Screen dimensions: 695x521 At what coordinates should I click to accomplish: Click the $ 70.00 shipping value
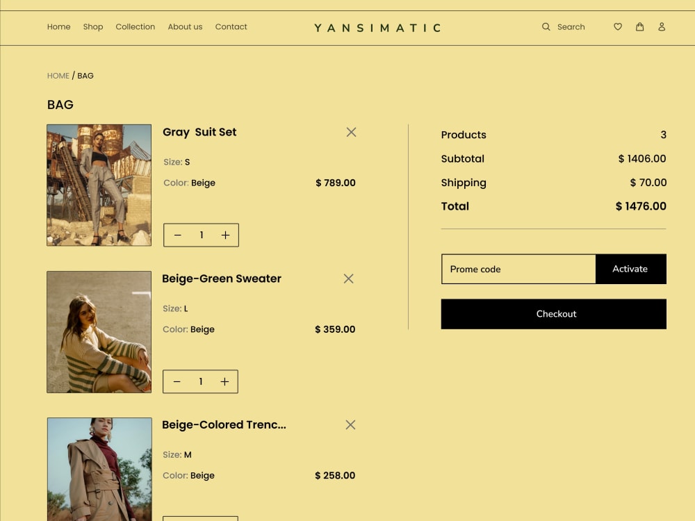[648, 183]
